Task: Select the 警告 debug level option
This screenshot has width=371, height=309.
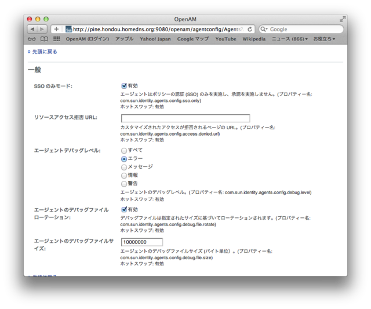Action: (124, 183)
